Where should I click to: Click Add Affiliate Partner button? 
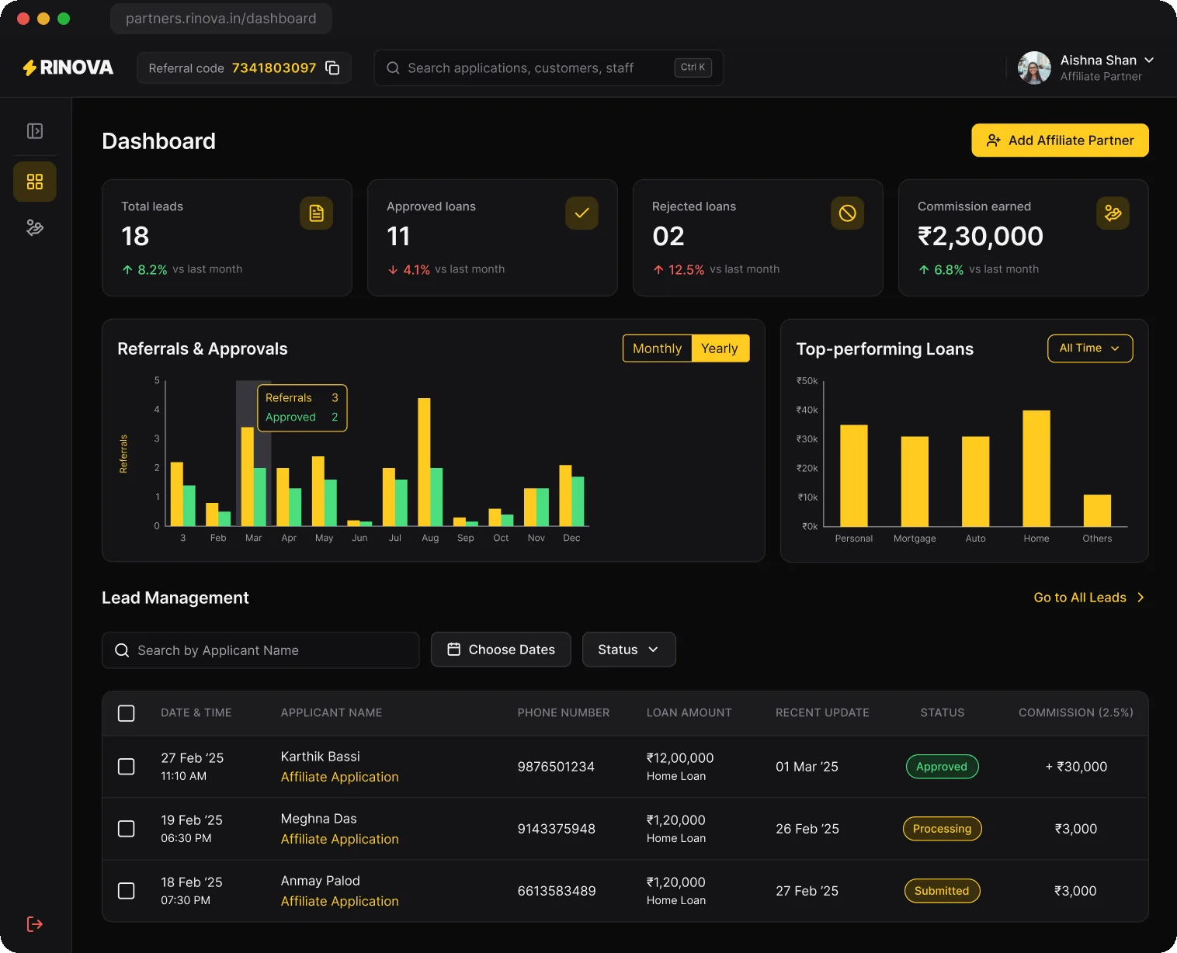[1060, 140]
